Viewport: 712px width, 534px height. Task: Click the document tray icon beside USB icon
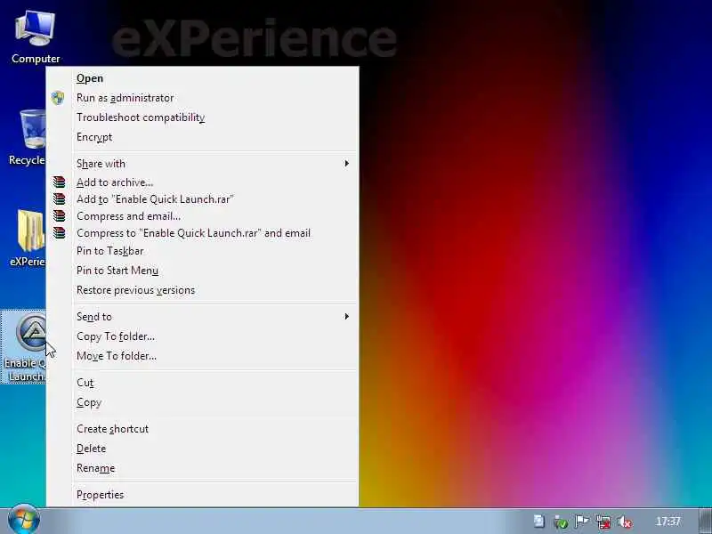tap(539, 522)
